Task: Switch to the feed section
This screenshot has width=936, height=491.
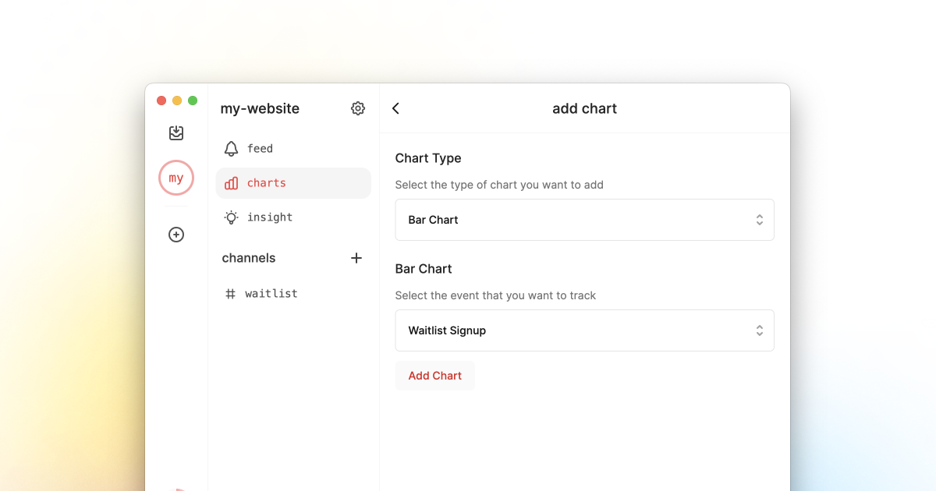Action: [x=260, y=149]
